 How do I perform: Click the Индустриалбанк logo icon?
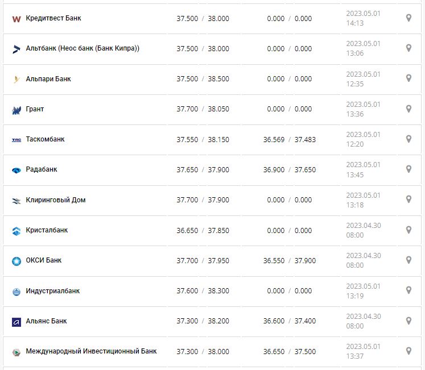pyautogui.click(x=16, y=292)
